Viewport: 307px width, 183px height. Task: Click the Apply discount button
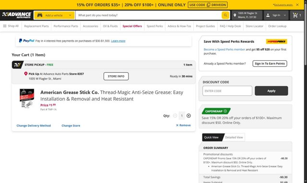[272, 91]
